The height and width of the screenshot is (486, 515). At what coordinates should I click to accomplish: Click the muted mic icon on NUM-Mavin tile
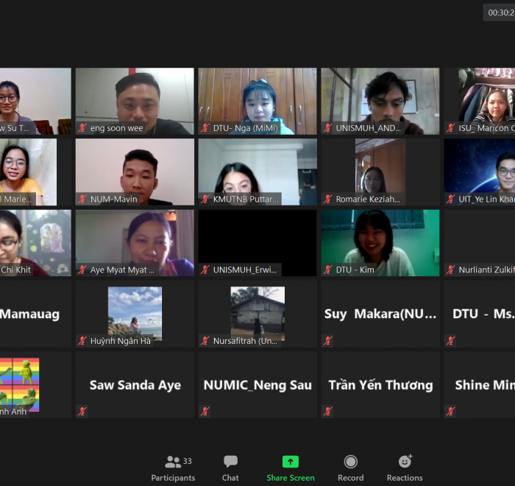(82, 199)
